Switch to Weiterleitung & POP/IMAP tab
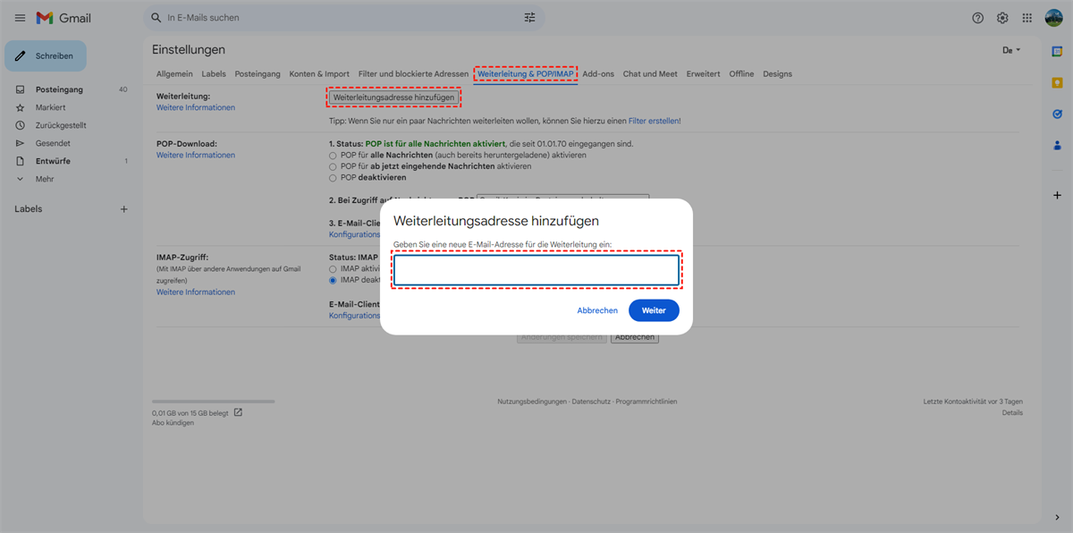 pos(526,74)
